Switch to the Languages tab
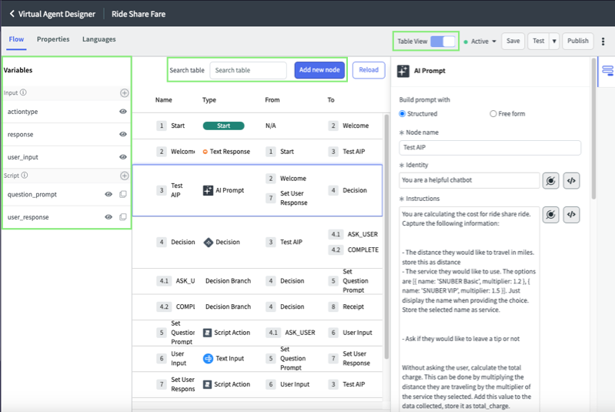This screenshot has height=412, width=615. (x=99, y=39)
